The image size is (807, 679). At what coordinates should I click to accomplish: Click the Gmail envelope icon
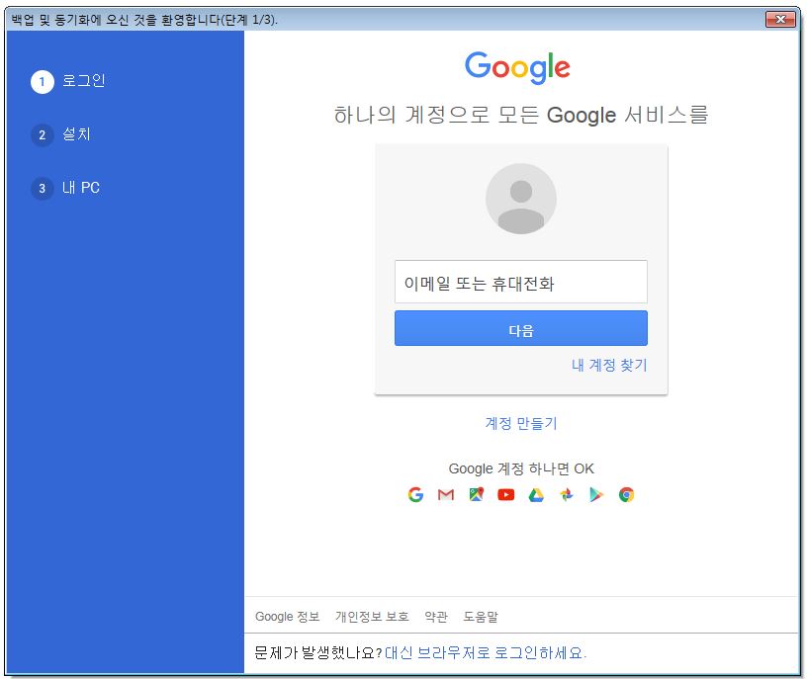pos(446,494)
